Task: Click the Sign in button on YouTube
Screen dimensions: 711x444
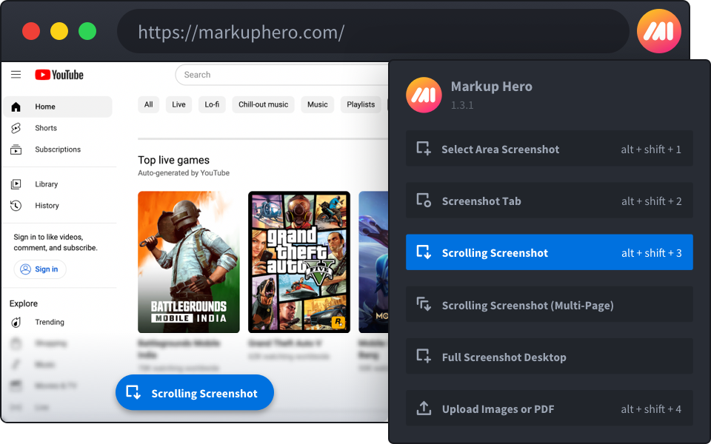Action: click(x=40, y=269)
